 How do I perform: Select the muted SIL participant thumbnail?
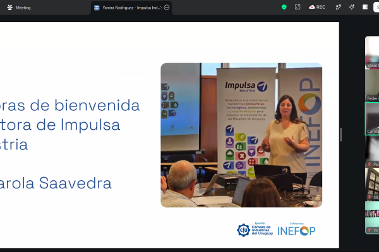click(372, 185)
